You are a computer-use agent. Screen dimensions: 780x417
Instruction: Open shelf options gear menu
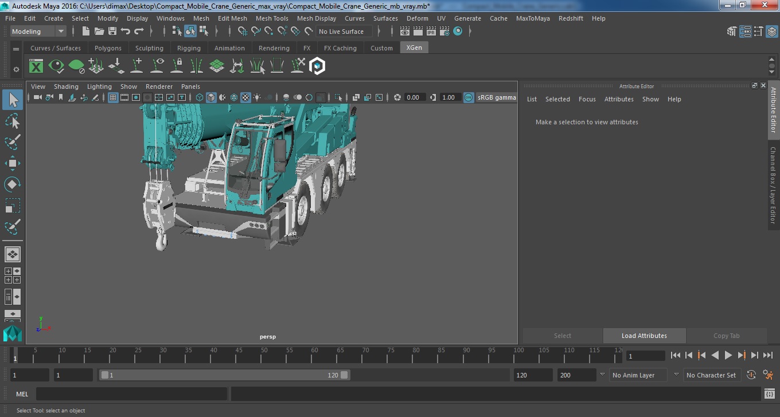point(16,69)
